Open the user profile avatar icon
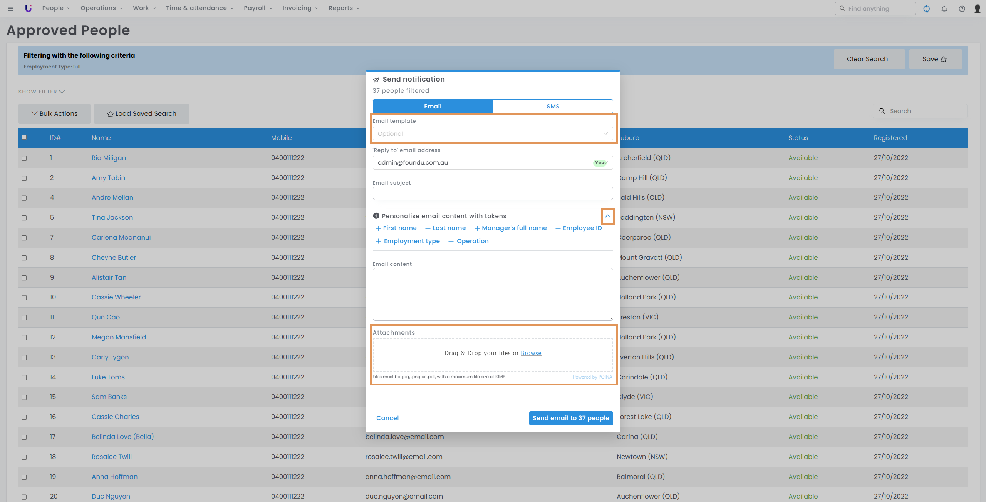This screenshot has height=502, width=986. [x=977, y=8]
